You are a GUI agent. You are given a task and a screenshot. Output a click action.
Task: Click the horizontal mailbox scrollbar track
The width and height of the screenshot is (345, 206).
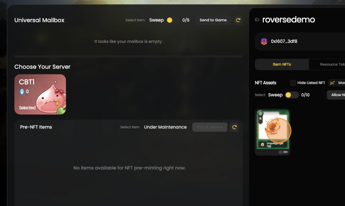click(128, 56)
